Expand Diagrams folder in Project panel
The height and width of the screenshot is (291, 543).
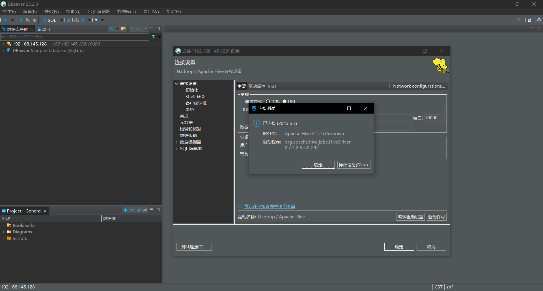[x=3, y=232]
